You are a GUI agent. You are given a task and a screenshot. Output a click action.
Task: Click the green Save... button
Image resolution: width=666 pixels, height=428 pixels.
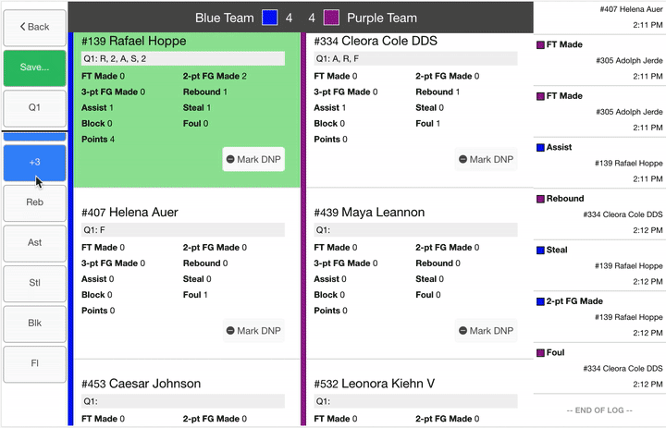[x=34, y=67]
